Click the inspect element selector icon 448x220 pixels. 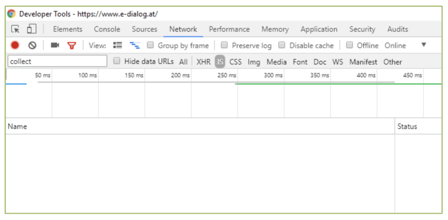pyautogui.click(x=15, y=29)
